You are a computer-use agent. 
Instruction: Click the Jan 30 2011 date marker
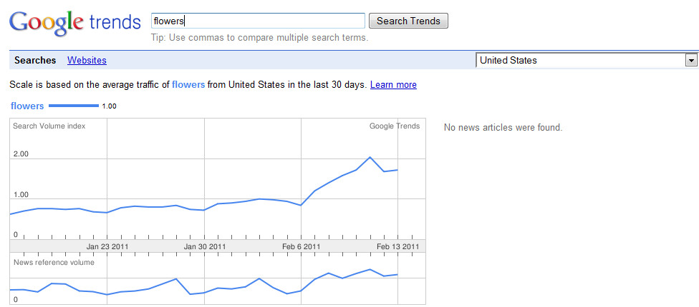pos(205,246)
